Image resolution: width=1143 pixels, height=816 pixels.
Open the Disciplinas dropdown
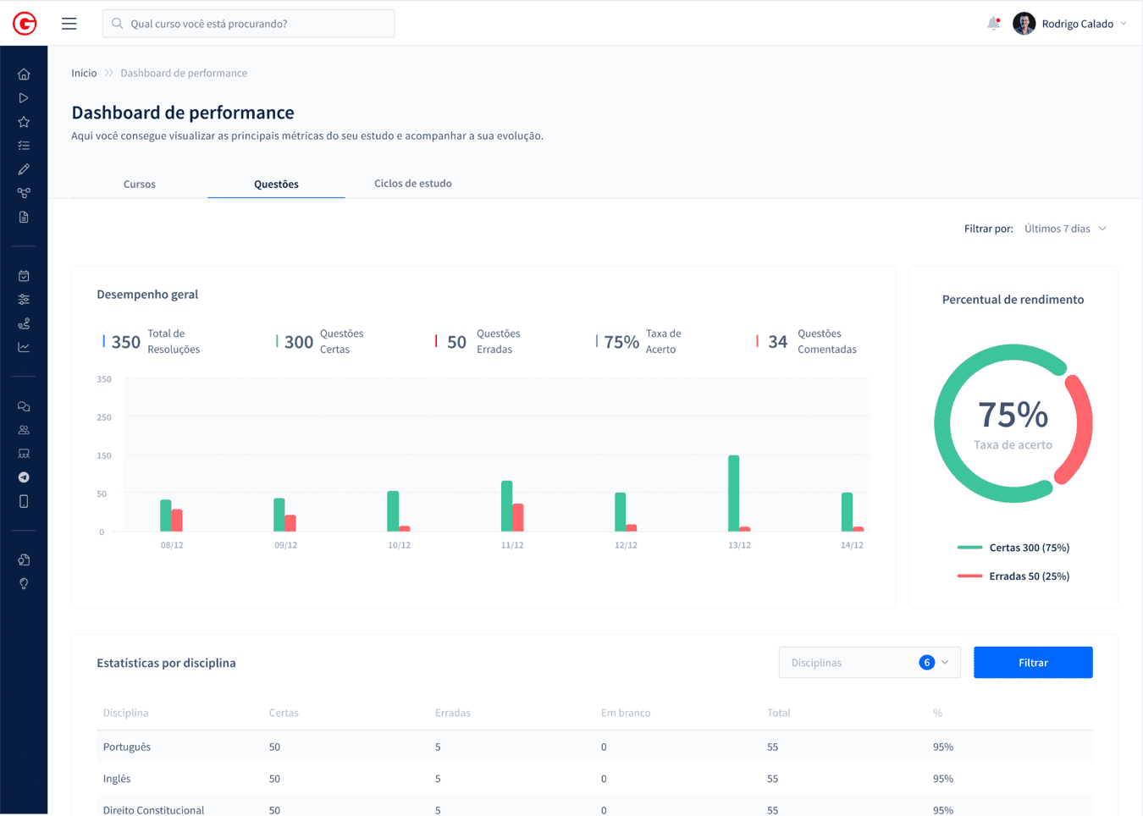pyautogui.click(x=869, y=663)
